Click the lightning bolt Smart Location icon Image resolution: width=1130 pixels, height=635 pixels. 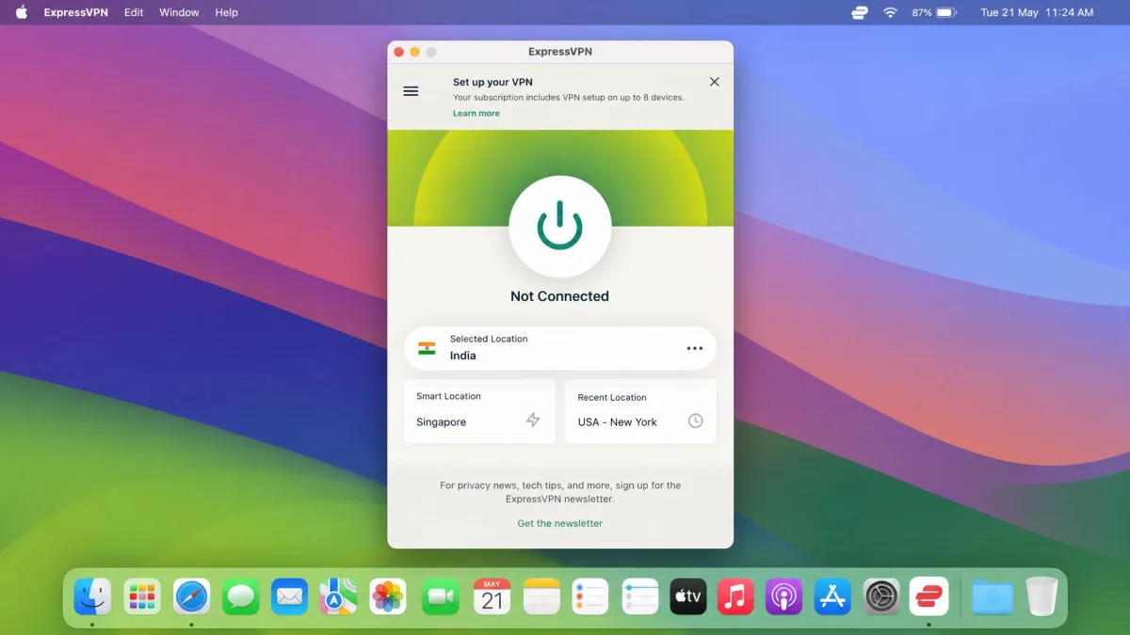coord(533,421)
